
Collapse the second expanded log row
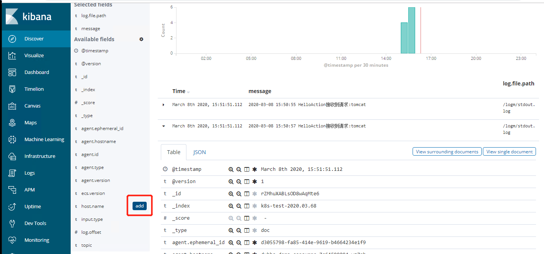point(164,126)
